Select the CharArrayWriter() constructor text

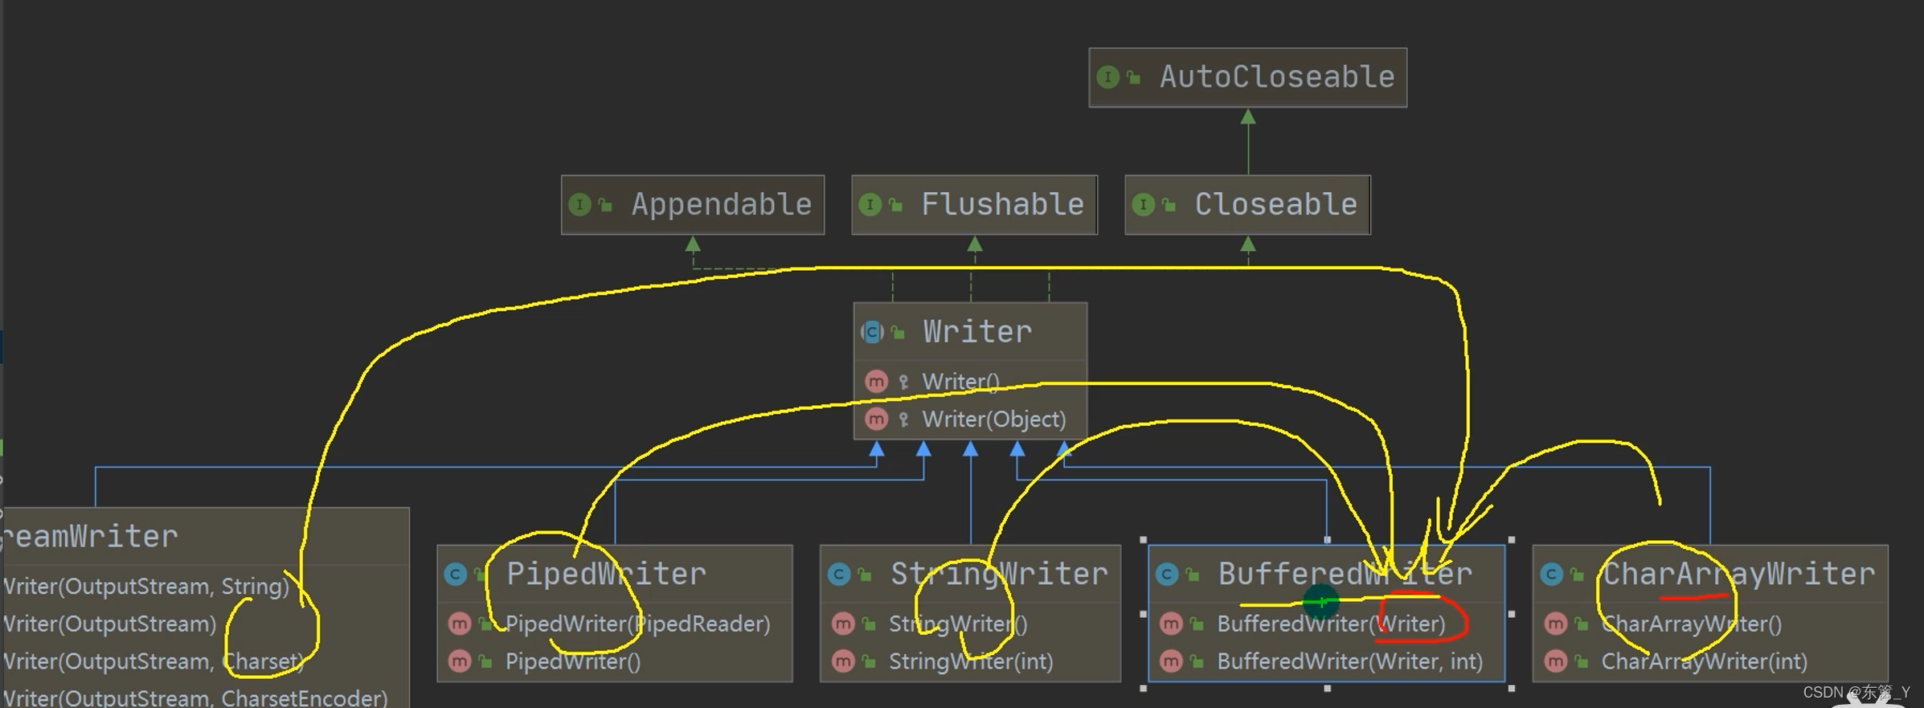[1691, 624]
